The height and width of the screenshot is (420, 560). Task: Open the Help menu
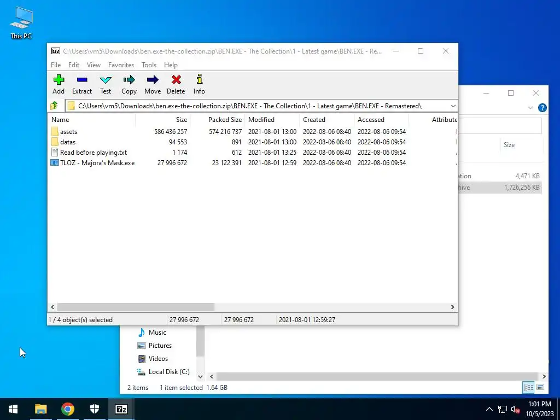pyautogui.click(x=171, y=65)
